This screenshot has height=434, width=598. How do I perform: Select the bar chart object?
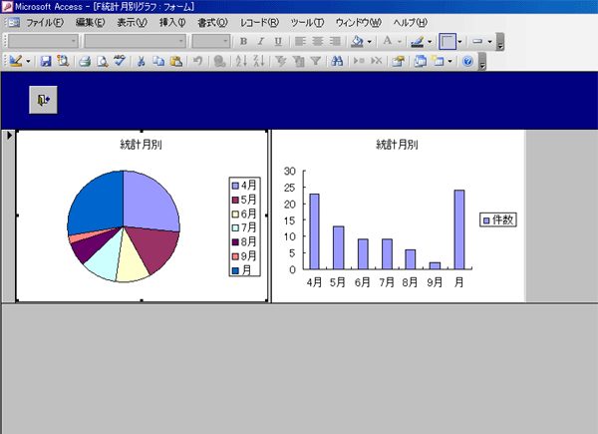[398, 217]
